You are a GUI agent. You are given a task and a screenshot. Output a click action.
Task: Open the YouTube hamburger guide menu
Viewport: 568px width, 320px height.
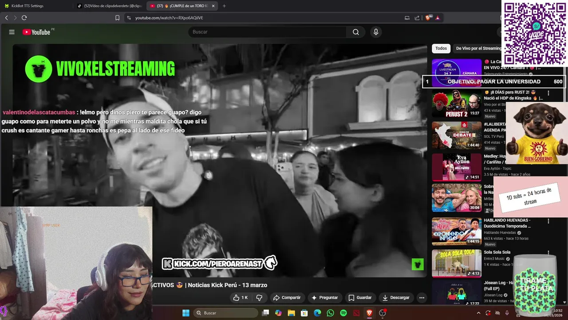tap(12, 32)
